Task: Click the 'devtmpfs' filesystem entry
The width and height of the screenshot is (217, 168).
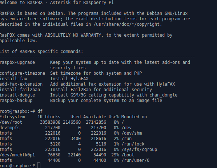Action: pyautogui.click(x=10, y=128)
